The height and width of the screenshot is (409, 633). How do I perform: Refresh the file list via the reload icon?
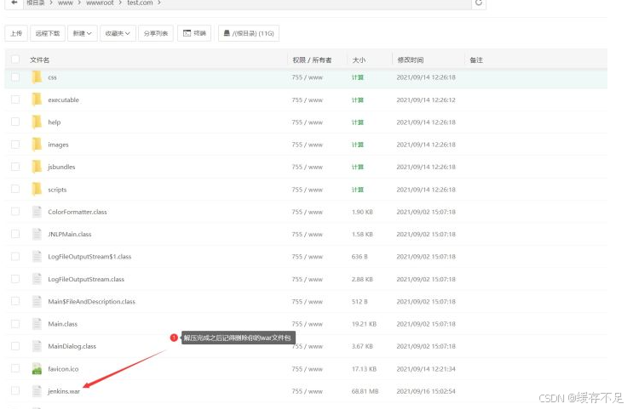(479, 3)
